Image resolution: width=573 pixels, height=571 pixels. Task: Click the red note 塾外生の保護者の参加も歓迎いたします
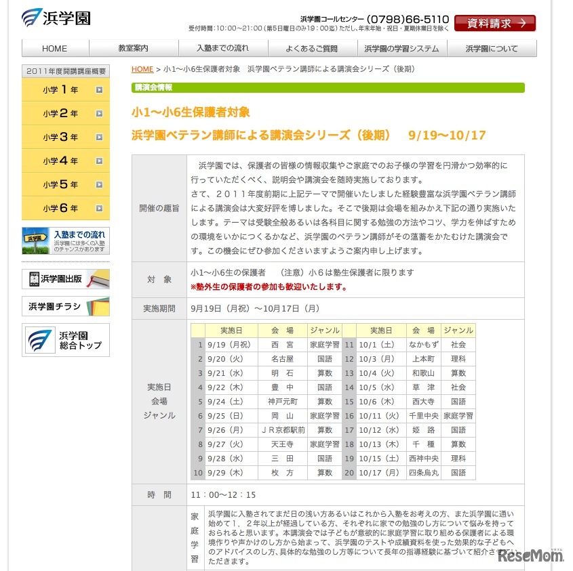[269, 287]
